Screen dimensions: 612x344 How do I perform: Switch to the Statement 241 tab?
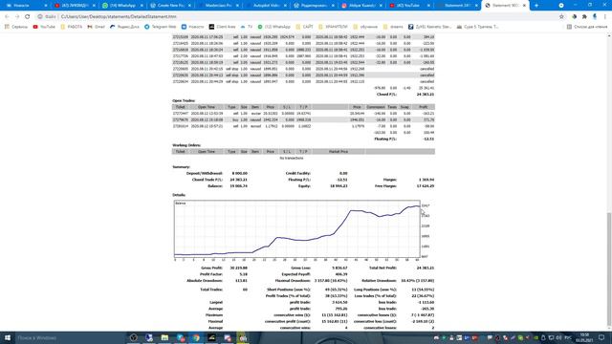tap(458, 6)
